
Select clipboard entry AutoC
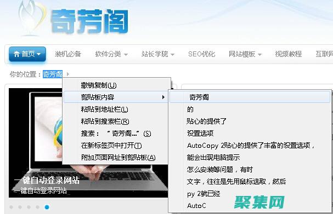250,206
